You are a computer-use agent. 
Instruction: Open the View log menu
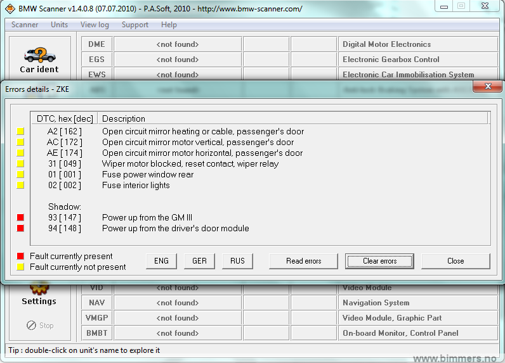coord(95,25)
